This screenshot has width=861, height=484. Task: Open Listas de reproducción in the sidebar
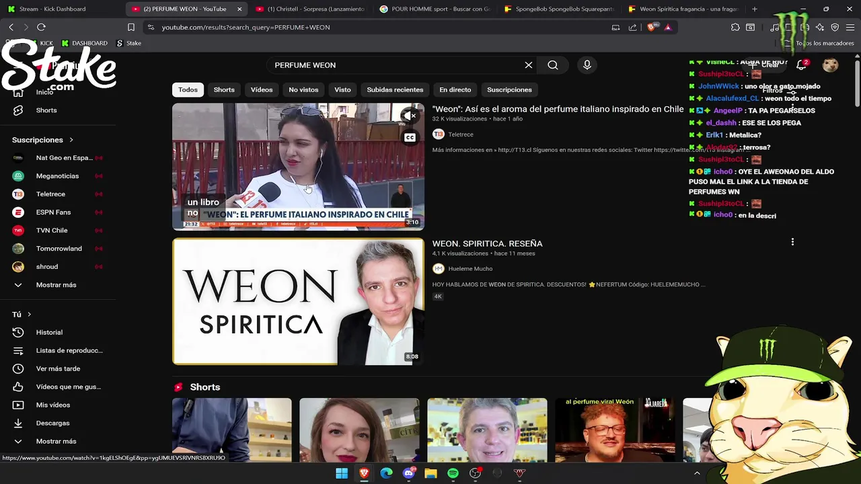(58, 350)
